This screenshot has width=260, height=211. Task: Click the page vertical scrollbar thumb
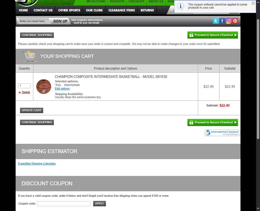tap(258, 79)
